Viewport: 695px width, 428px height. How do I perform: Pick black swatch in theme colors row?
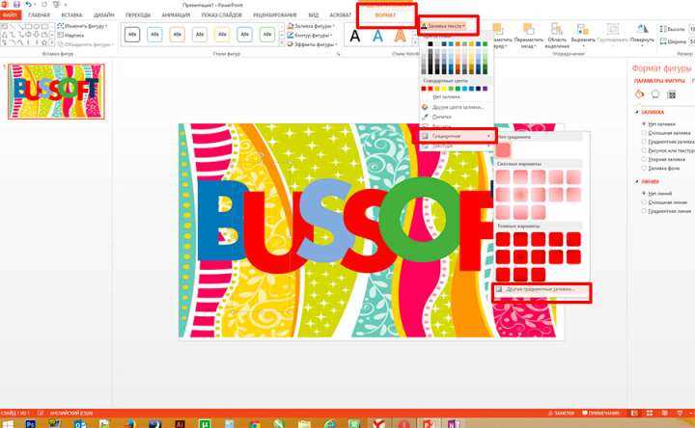(x=431, y=43)
